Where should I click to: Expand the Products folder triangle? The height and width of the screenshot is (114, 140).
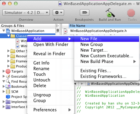click(9, 66)
